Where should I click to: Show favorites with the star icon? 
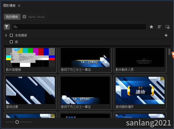point(151,27)
